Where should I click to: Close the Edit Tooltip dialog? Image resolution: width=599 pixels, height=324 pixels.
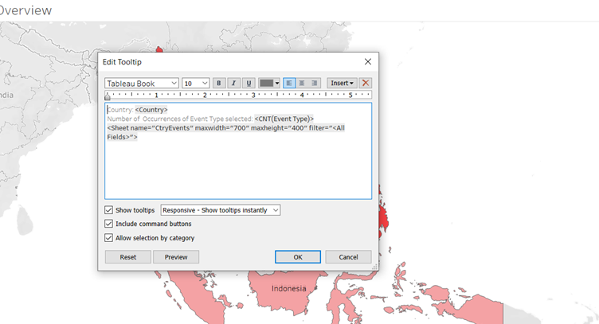pos(367,61)
